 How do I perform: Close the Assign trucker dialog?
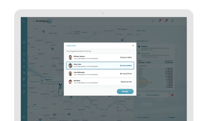[133, 46]
